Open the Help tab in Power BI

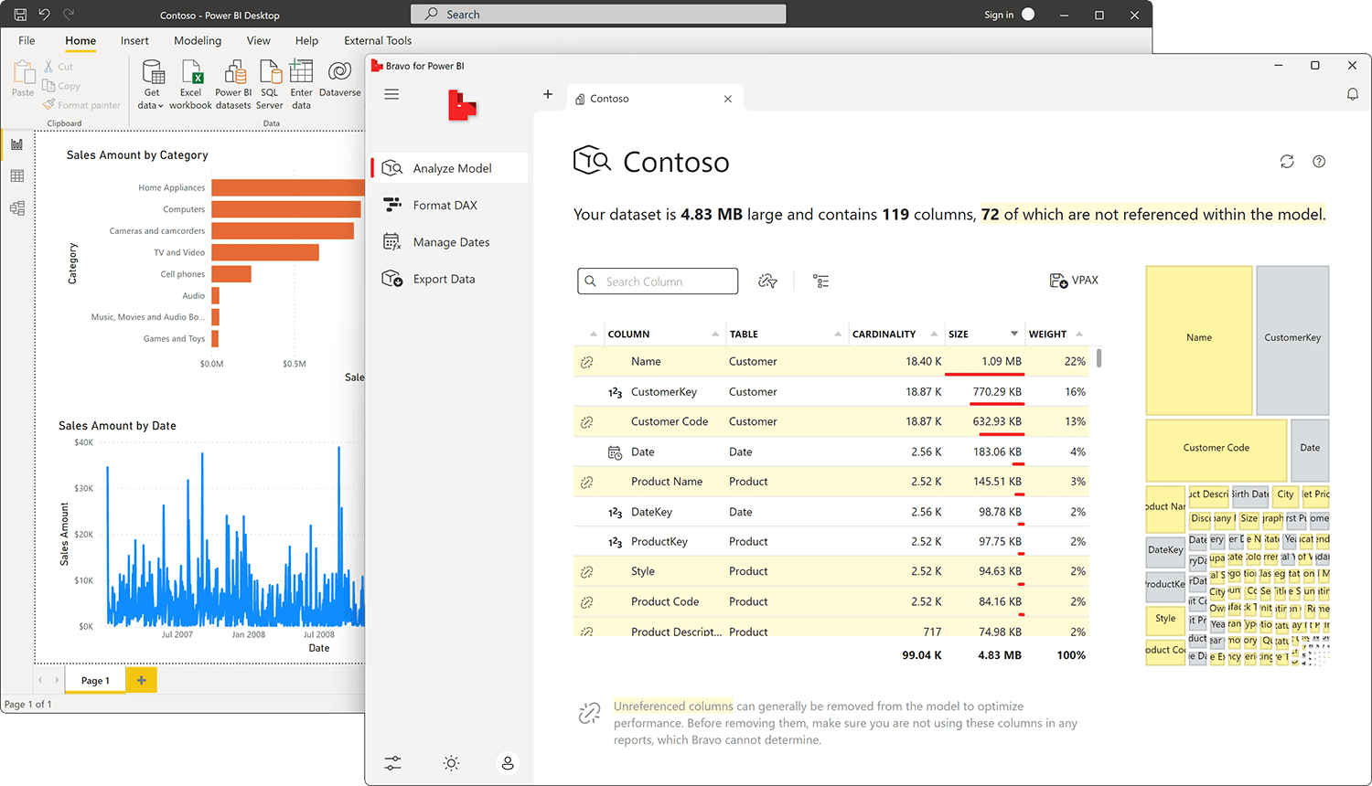(306, 40)
